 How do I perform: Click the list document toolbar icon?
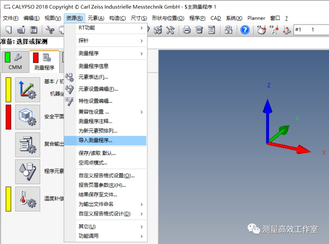(x=211, y=30)
